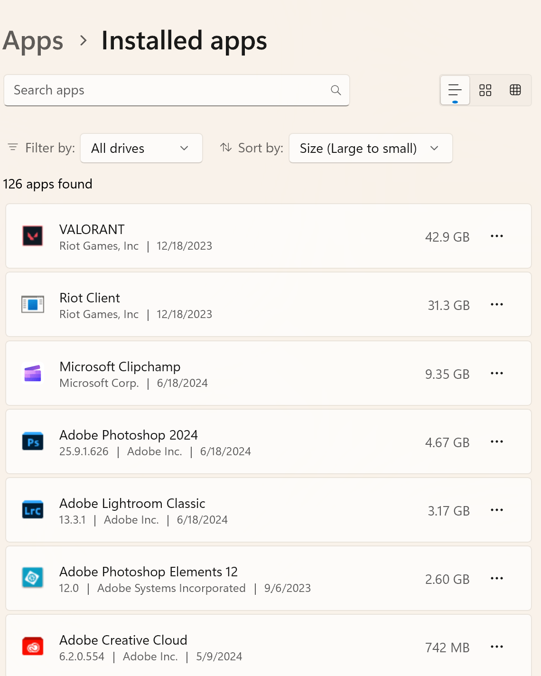The height and width of the screenshot is (676, 541).
Task: Switch to list view layout
Action: pos(455,90)
